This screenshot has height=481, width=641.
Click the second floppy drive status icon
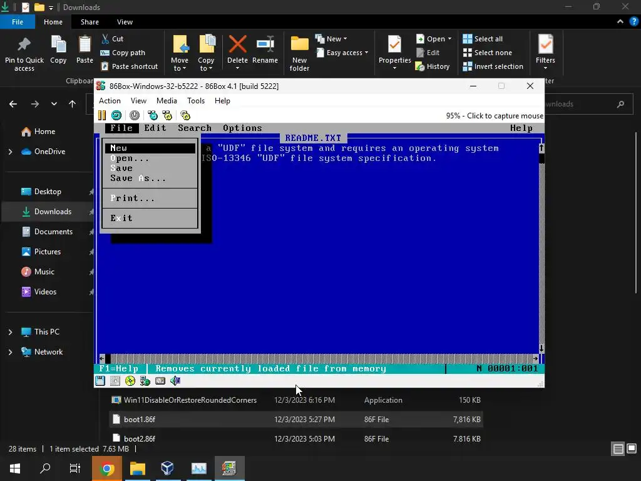click(115, 381)
